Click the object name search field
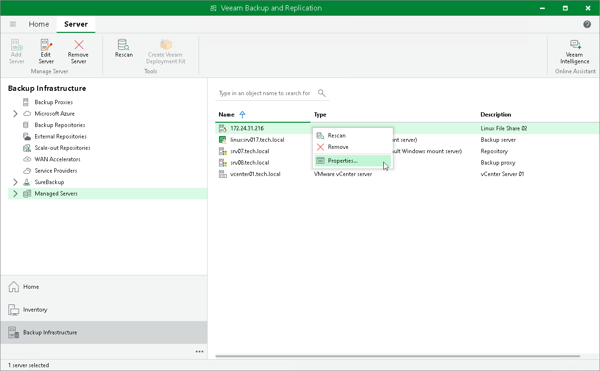 click(266, 93)
